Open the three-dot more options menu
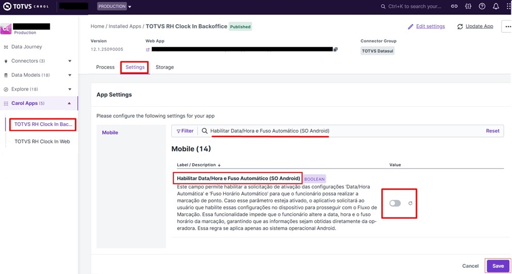This screenshot has height=274, width=512. tap(508, 27)
